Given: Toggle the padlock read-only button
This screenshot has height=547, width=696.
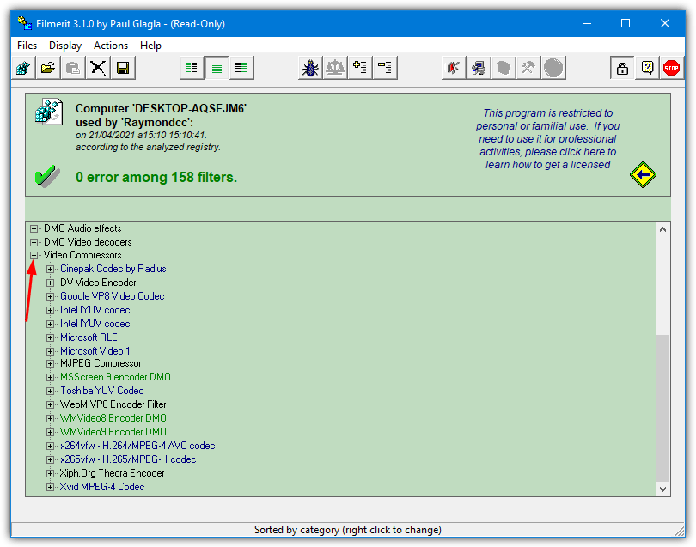Looking at the screenshot, I should (x=622, y=68).
